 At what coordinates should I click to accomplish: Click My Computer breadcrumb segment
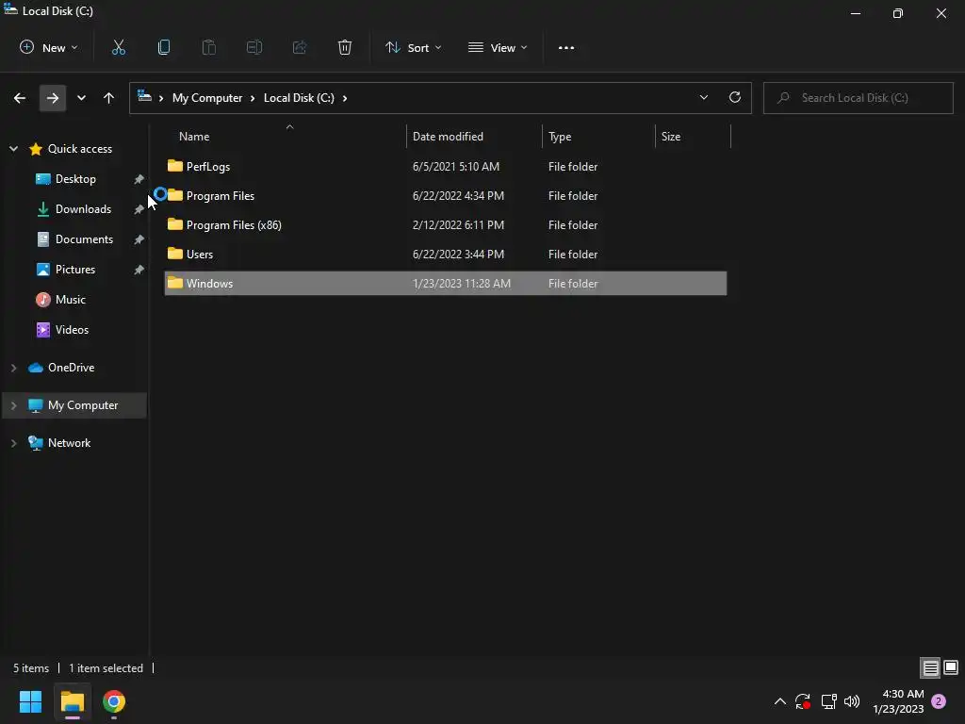click(x=207, y=98)
